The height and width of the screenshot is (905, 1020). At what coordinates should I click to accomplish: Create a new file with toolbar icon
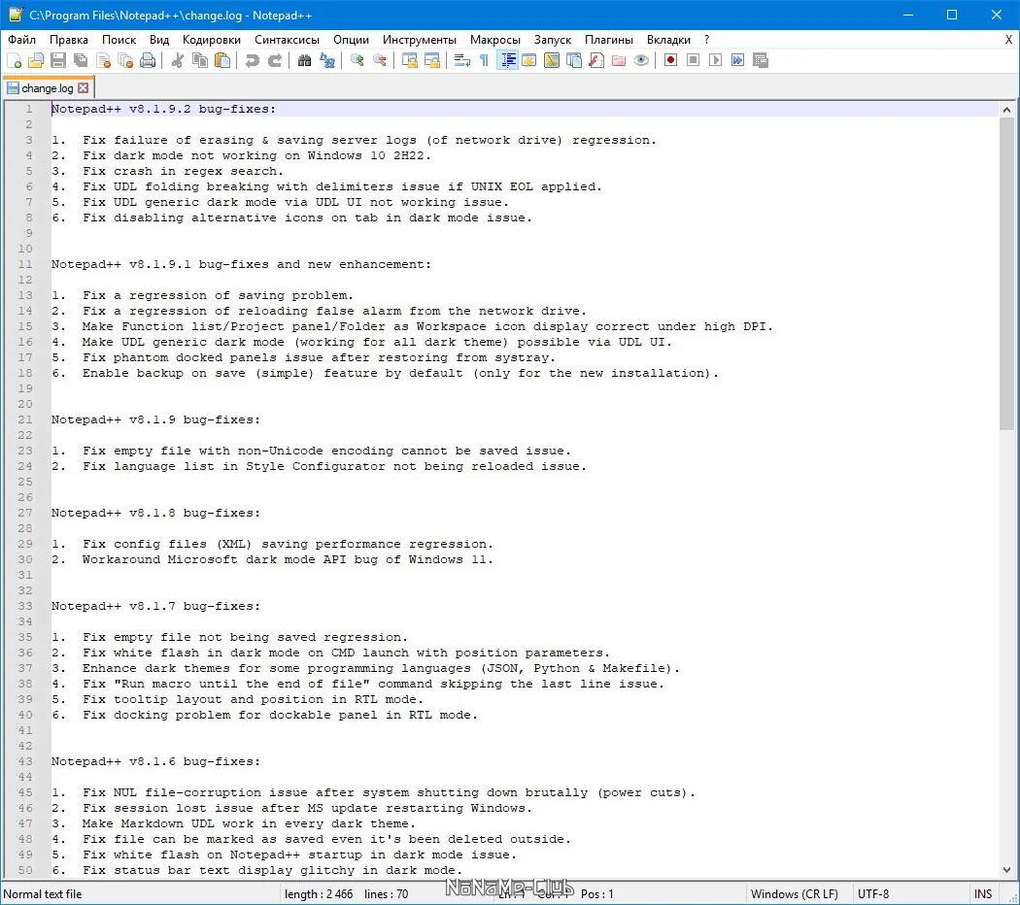pos(15,60)
